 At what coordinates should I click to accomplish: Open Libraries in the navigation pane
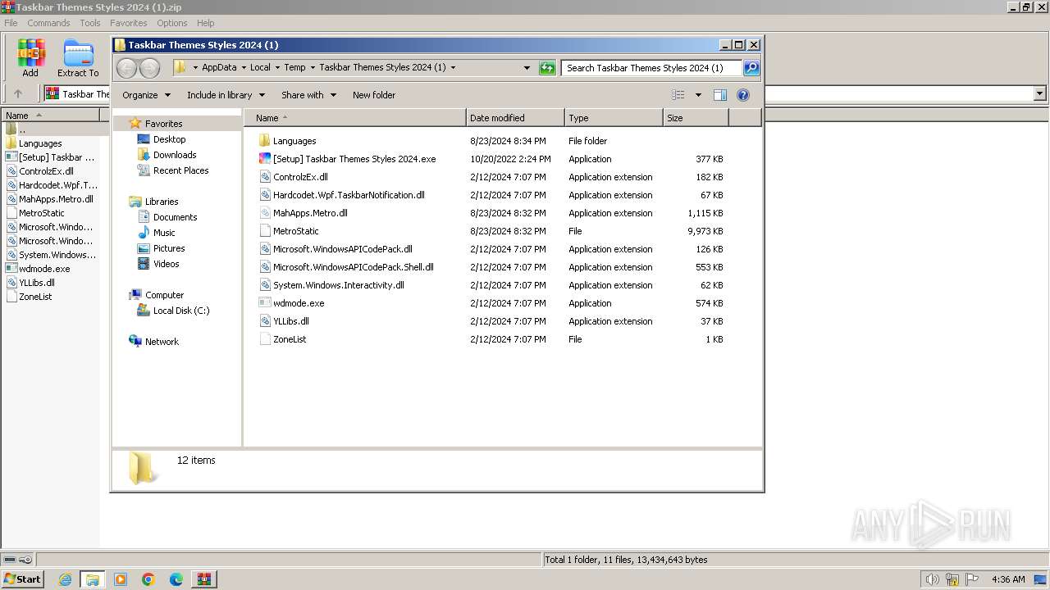(x=162, y=202)
